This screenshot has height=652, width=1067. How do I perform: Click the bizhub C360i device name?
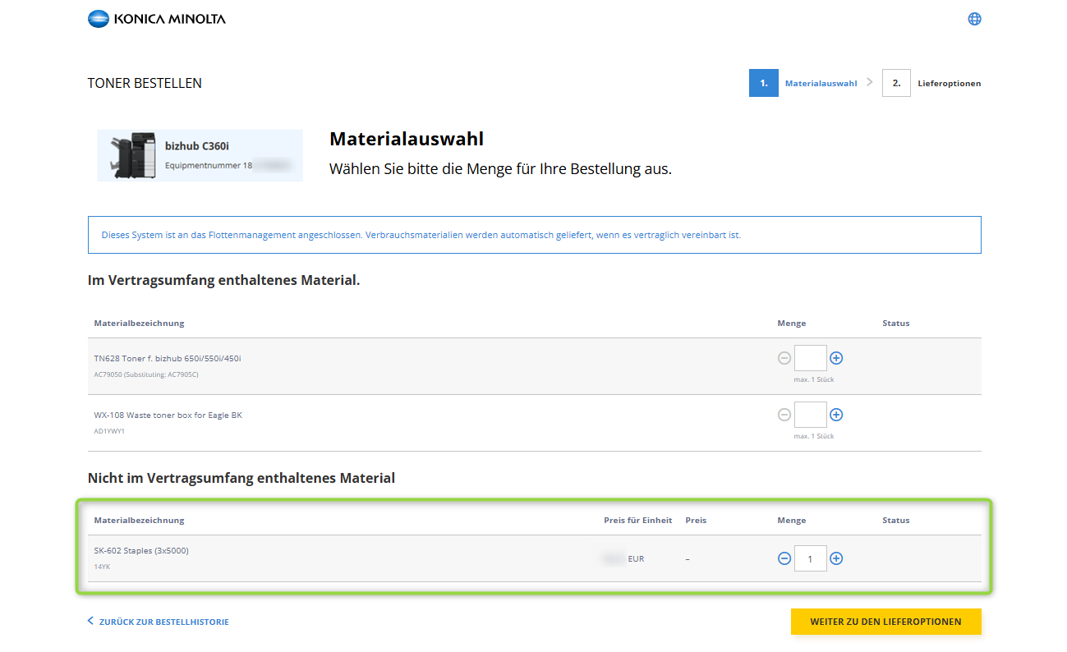coord(197,146)
